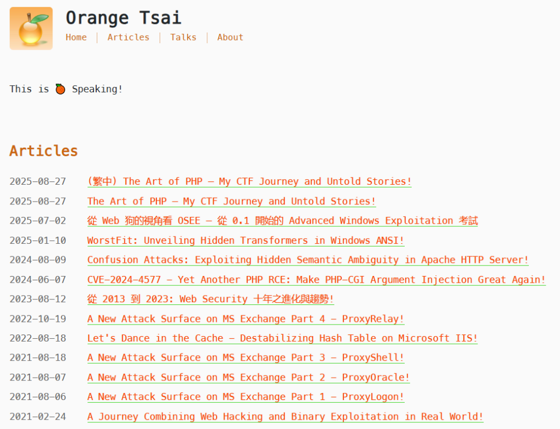Screen dimensions: 560x429
Task: Open the English Art of PHP article
Action: click(231, 201)
